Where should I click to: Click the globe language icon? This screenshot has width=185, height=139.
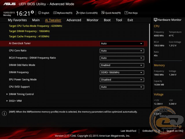pyautogui.click(x=40, y=13)
